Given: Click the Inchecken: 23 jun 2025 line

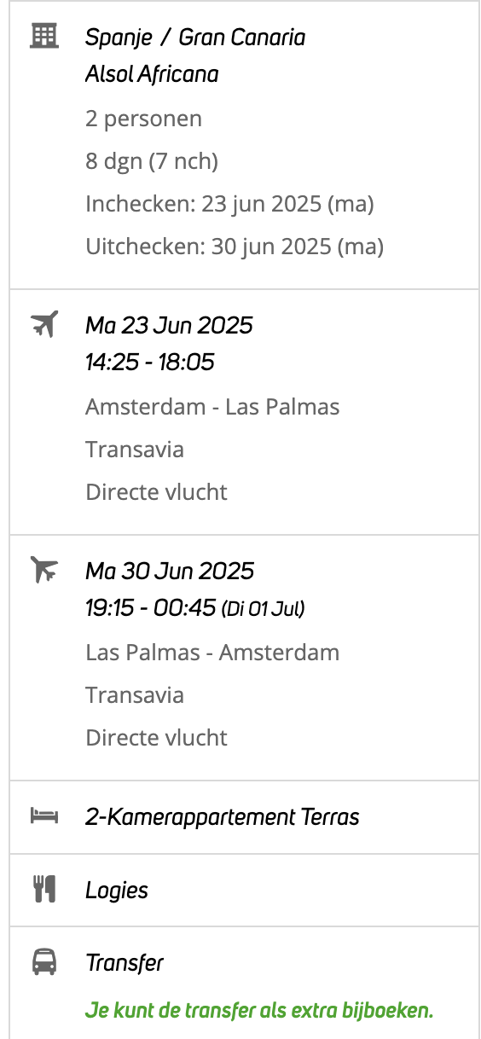Looking at the screenshot, I should [x=230, y=204].
